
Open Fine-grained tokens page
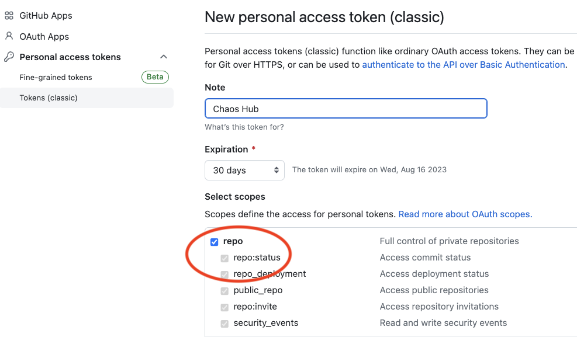click(56, 77)
